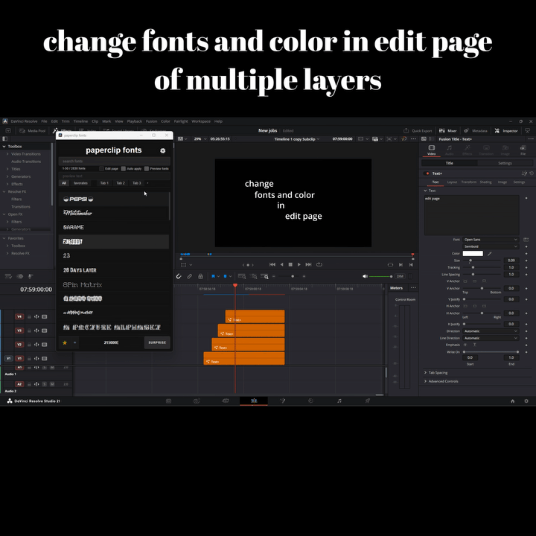Open the Mixer panel
Screen dimensions: 536x536
pyautogui.click(x=448, y=130)
